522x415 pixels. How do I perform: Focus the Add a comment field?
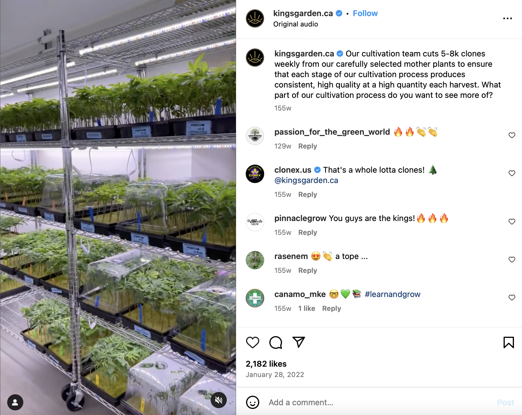(x=380, y=402)
